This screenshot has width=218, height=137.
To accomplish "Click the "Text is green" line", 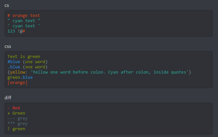I will pos(24,57).
